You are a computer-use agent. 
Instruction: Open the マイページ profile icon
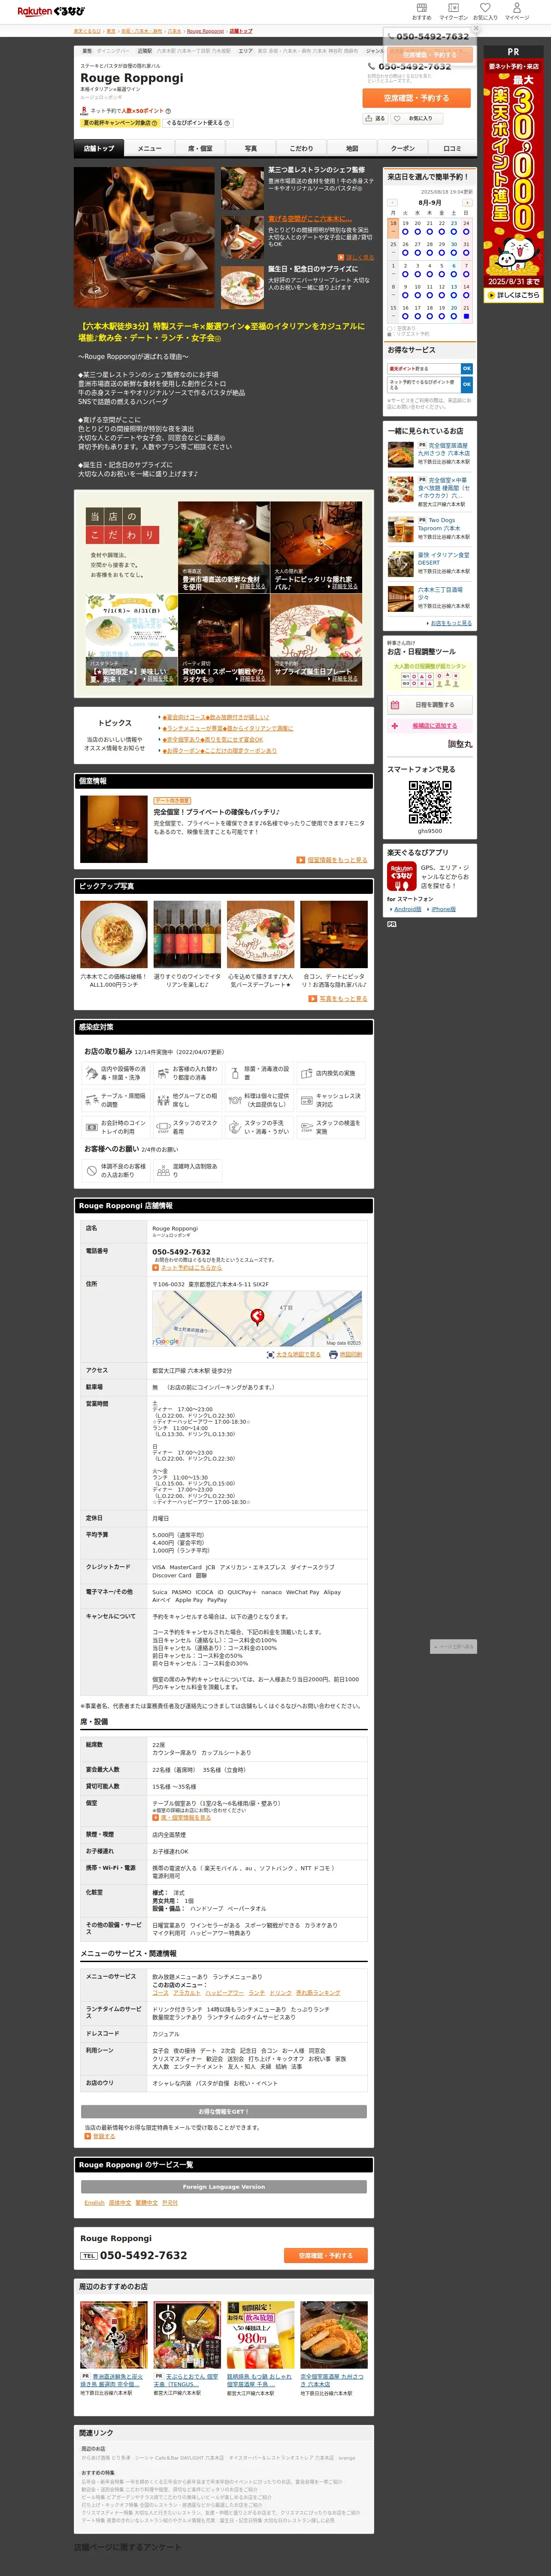517,11
